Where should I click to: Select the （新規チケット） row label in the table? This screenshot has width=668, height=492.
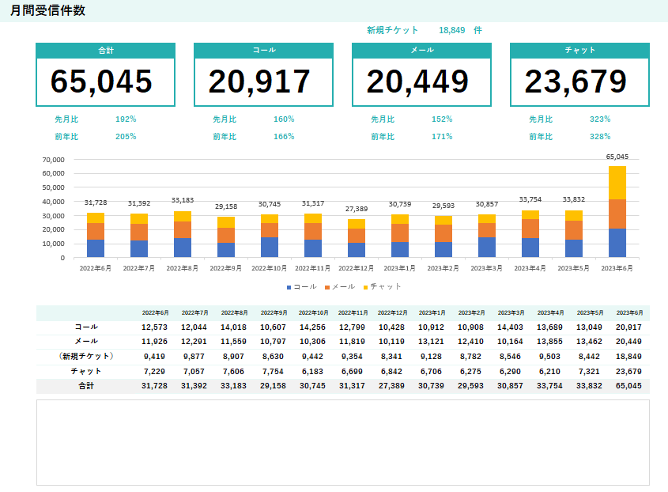click(87, 356)
